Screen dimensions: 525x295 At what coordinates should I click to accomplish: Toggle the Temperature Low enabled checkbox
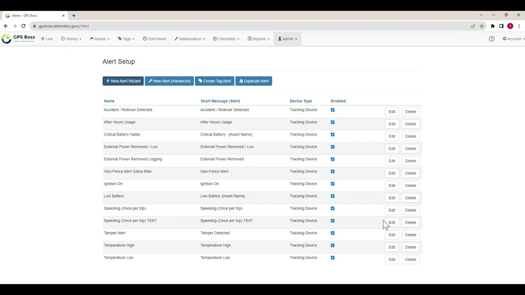pos(333,257)
